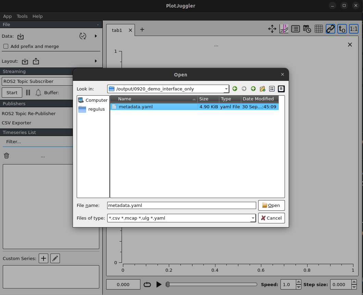Click the date-time display icon
This screenshot has width=363, height=295.
pos(307,29)
